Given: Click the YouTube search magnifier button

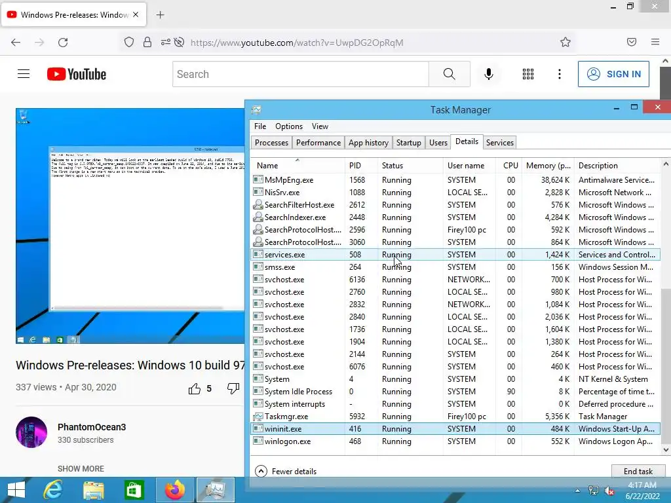Looking at the screenshot, I should point(450,74).
